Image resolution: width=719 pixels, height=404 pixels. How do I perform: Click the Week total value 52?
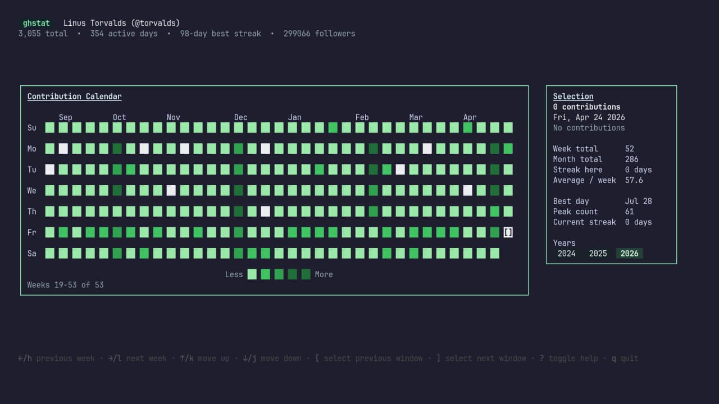click(629, 149)
